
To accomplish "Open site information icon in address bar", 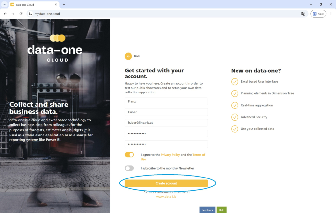I will [x=30, y=14].
